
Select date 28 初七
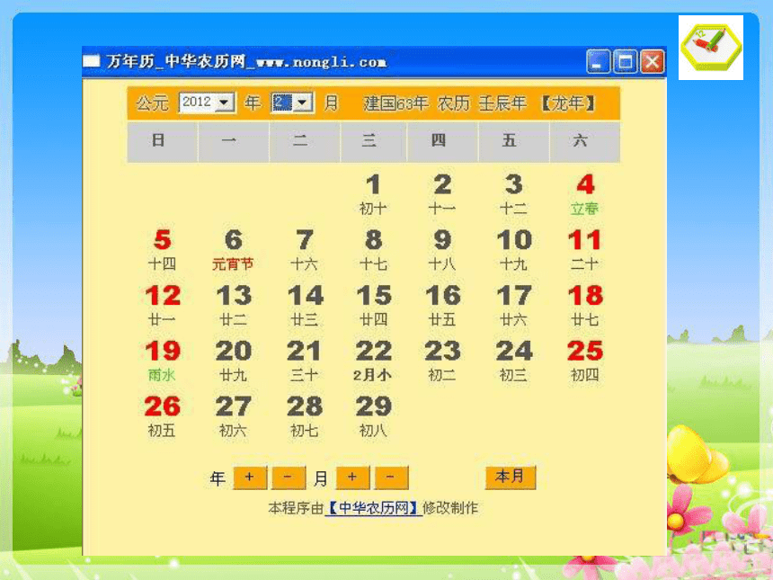(x=305, y=416)
